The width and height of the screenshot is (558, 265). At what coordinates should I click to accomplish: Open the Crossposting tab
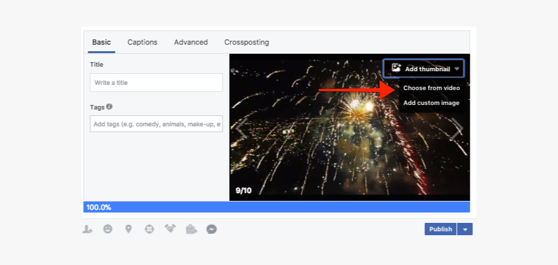coord(247,42)
